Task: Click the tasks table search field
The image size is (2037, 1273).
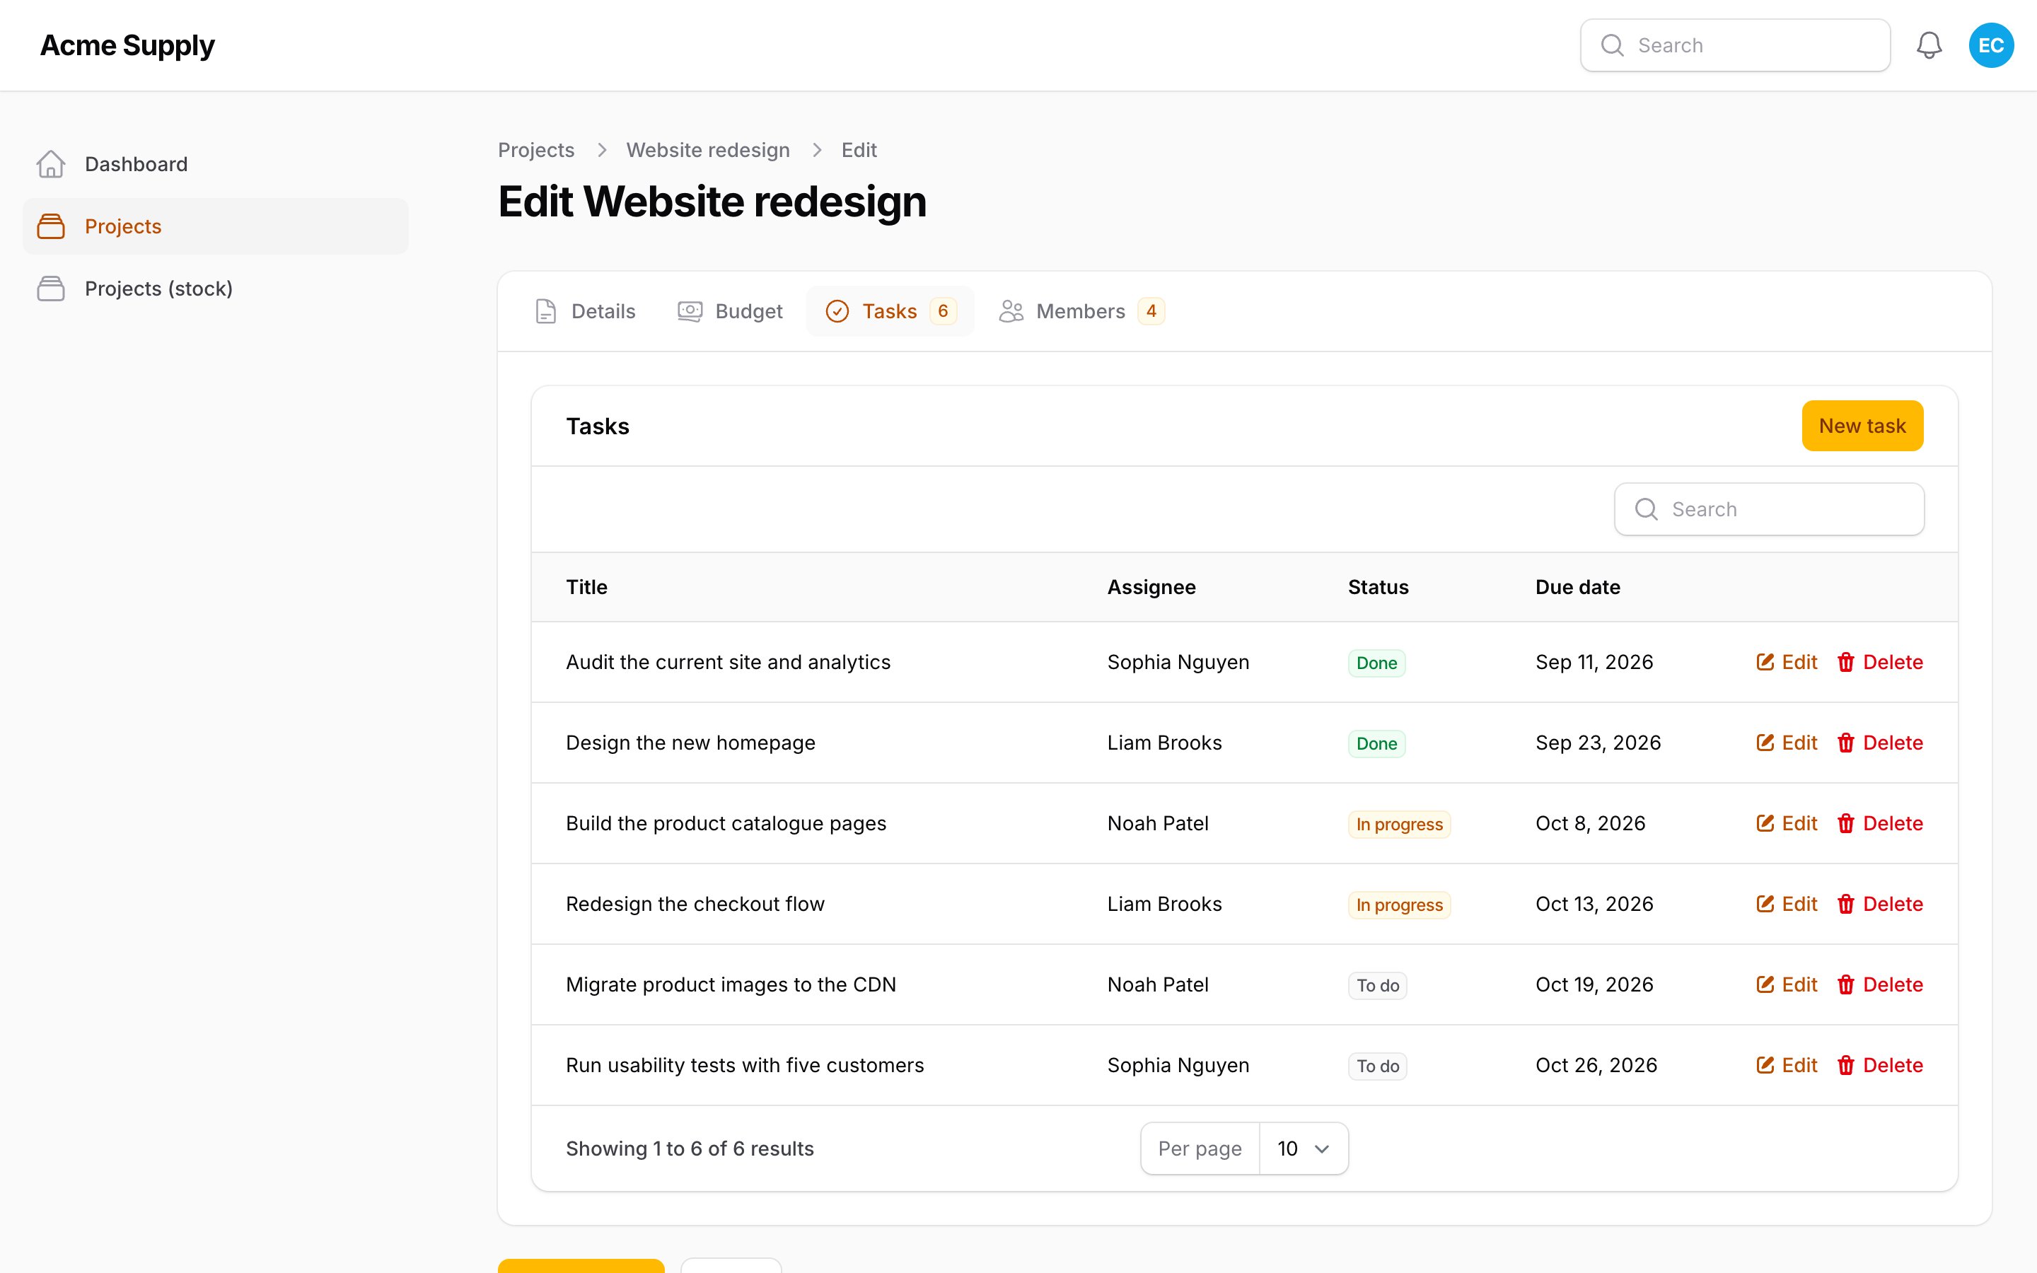Action: pos(1768,509)
